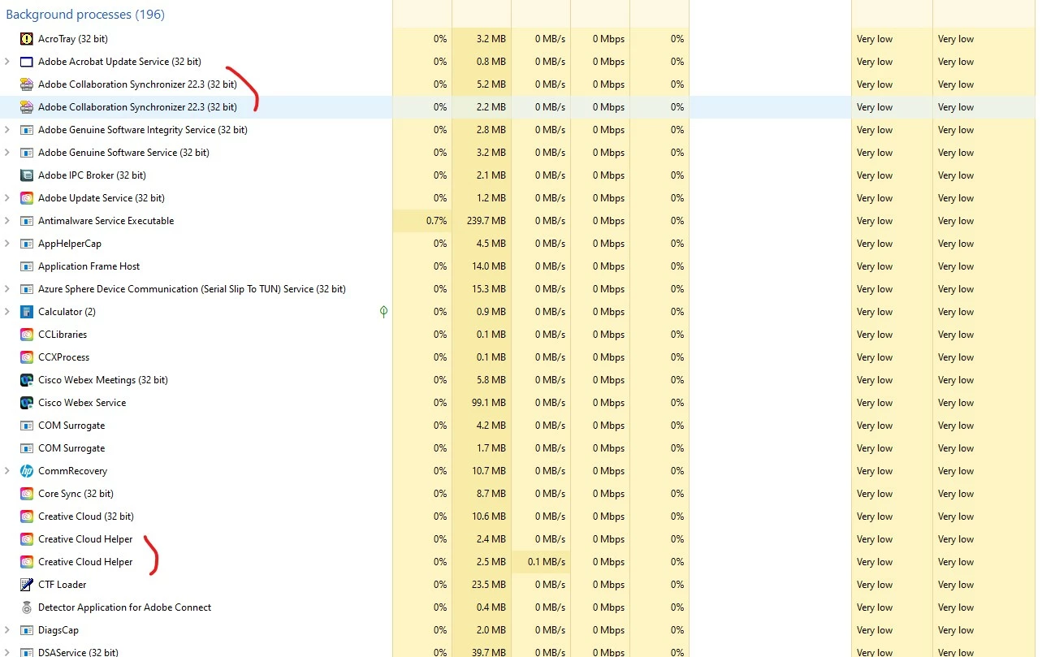
Task: Click the 0.7% CPU value
Action: 437,221
